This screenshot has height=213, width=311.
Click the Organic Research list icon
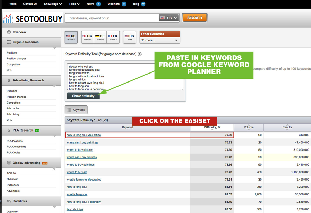click(x=9, y=42)
